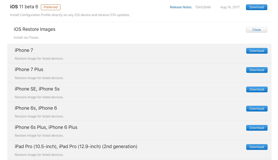
Task: Download restore image for iPhone SE, iPhone 5s
Action: pyautogui.click(x=257, y=89)
